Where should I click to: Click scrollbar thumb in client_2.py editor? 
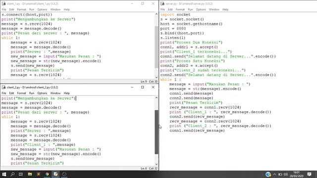point(157,132)
